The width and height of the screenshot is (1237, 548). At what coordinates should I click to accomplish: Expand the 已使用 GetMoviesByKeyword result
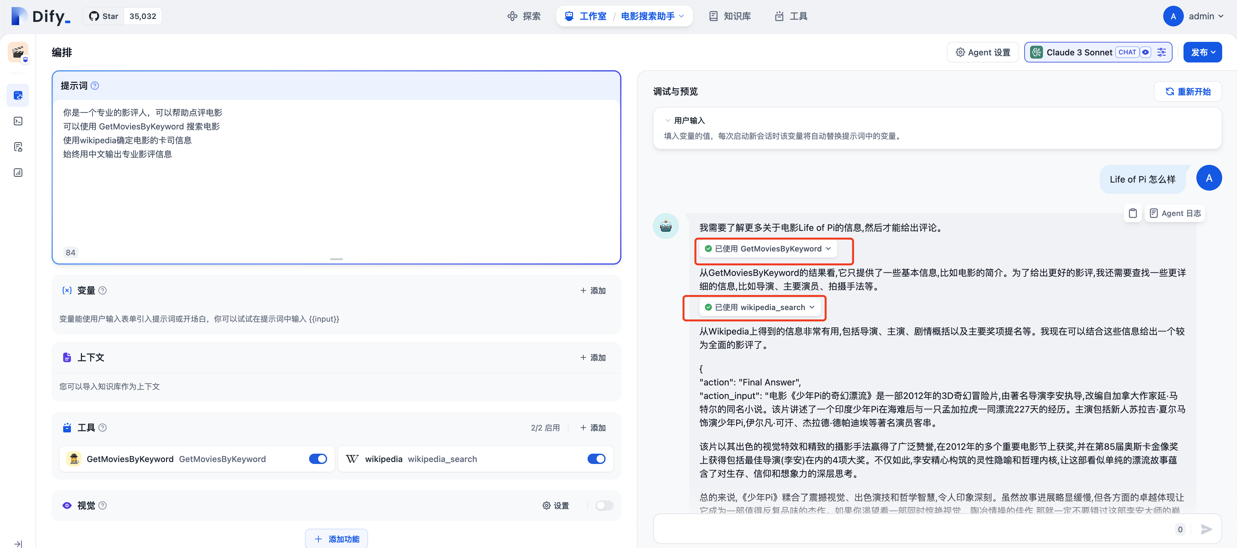click(x=767, y=249)
